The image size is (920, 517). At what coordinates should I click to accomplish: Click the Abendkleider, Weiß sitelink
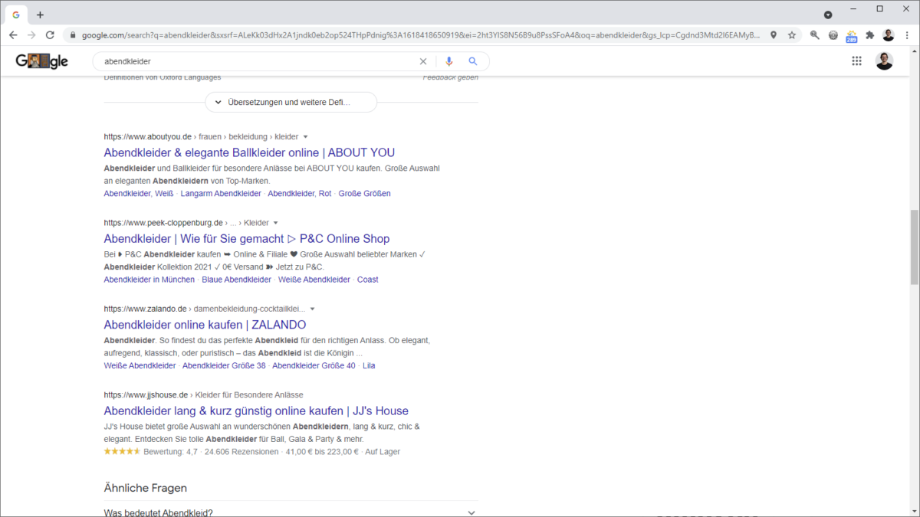(139, 193)
